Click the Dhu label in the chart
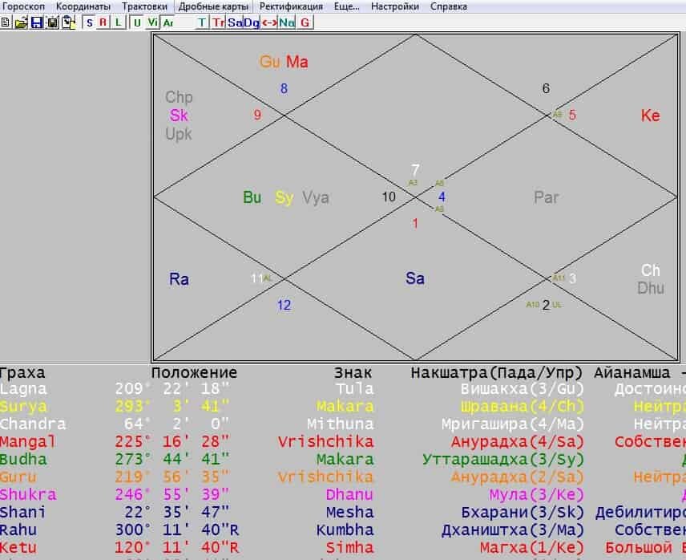 (651, 288)
